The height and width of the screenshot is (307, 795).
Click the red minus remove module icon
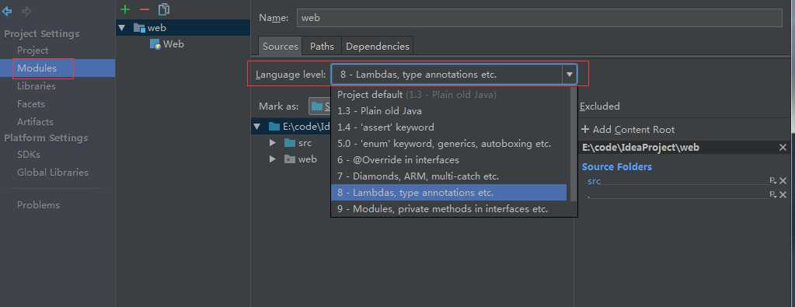(144, 9)
